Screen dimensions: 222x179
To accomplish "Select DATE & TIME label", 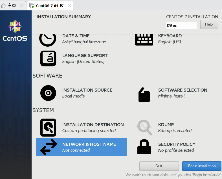I will pos(76,36).
